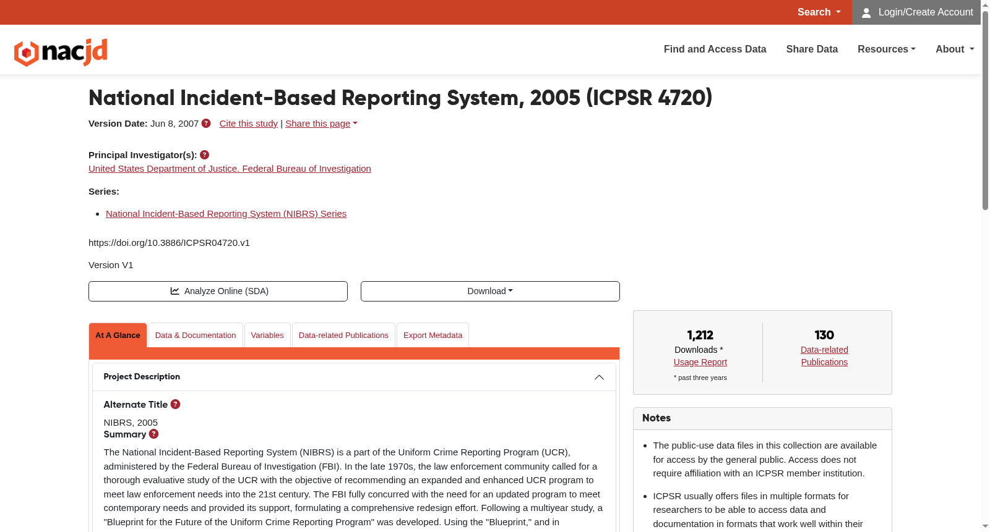This screenshot has width=990, height=532.
Task: Click Login/Create Account
Action: tap(916, 12)
